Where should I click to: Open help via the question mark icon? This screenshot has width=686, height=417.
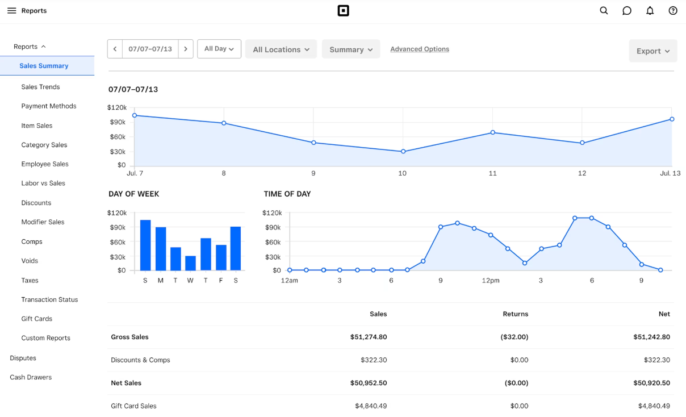coord(673,11)
